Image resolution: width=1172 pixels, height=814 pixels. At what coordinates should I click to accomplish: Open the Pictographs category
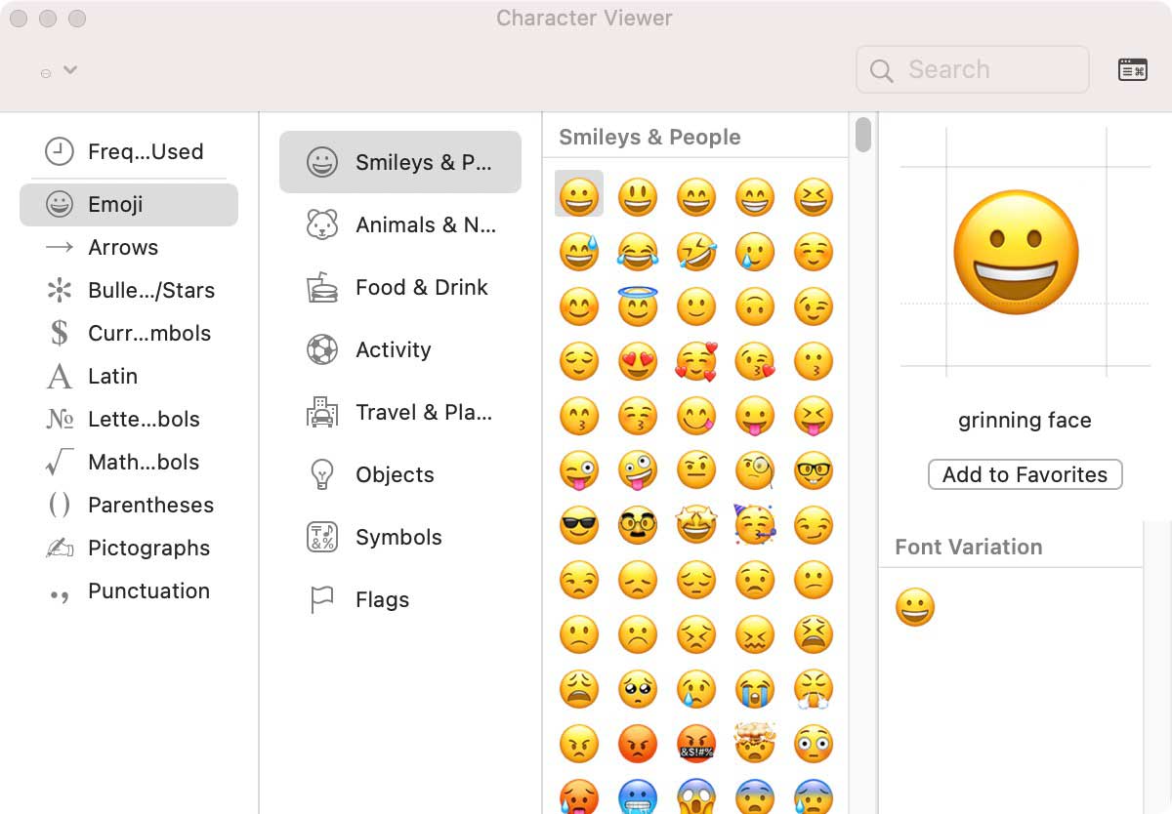[129, 549]
